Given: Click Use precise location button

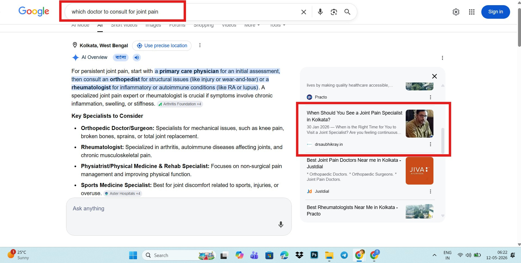Looking at the screenshot, I should pos(162,46).
